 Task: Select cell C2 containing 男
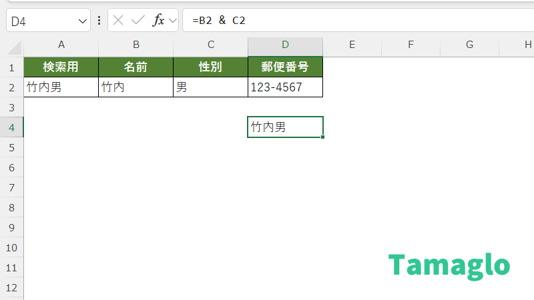tap(210, 87)
